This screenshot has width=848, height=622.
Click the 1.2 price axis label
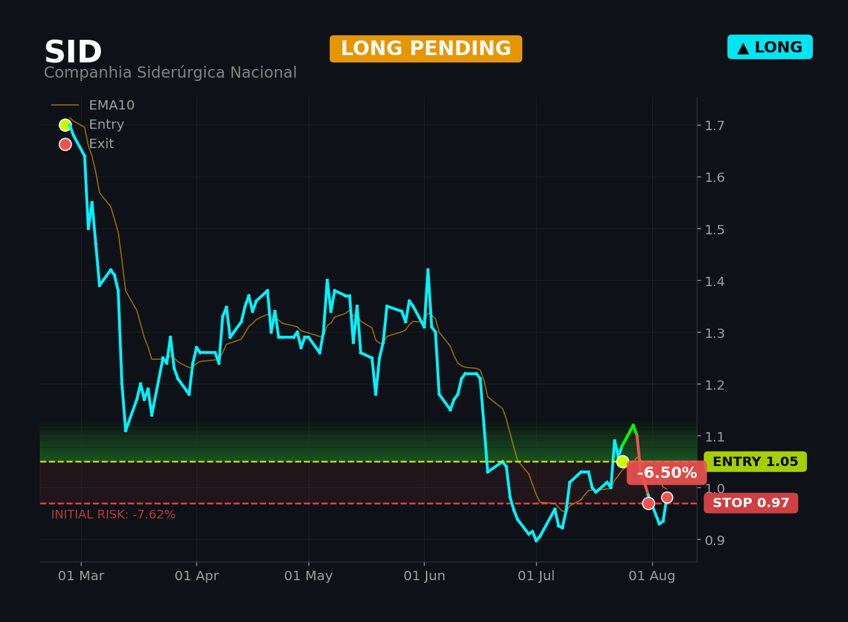pyautogui.click(x=715, y=384)
